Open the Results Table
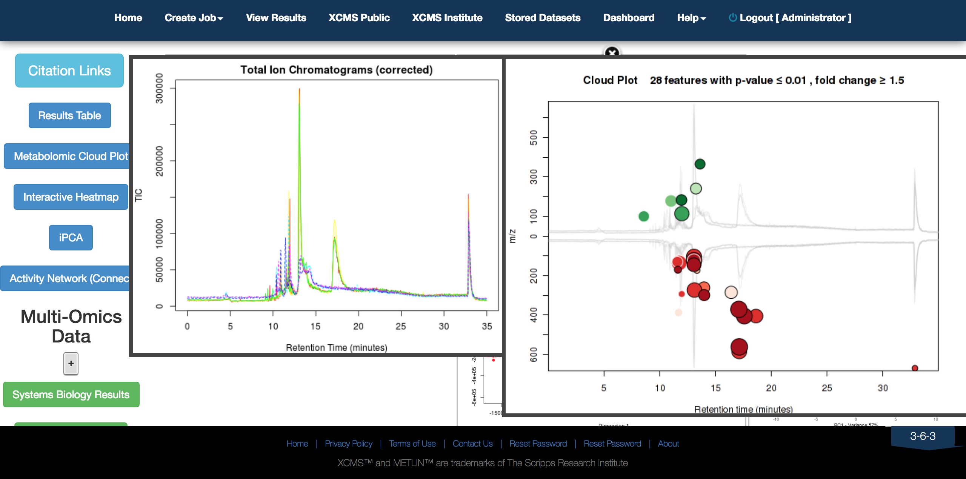Screen dimensions: 966x479 coord(69,115)
